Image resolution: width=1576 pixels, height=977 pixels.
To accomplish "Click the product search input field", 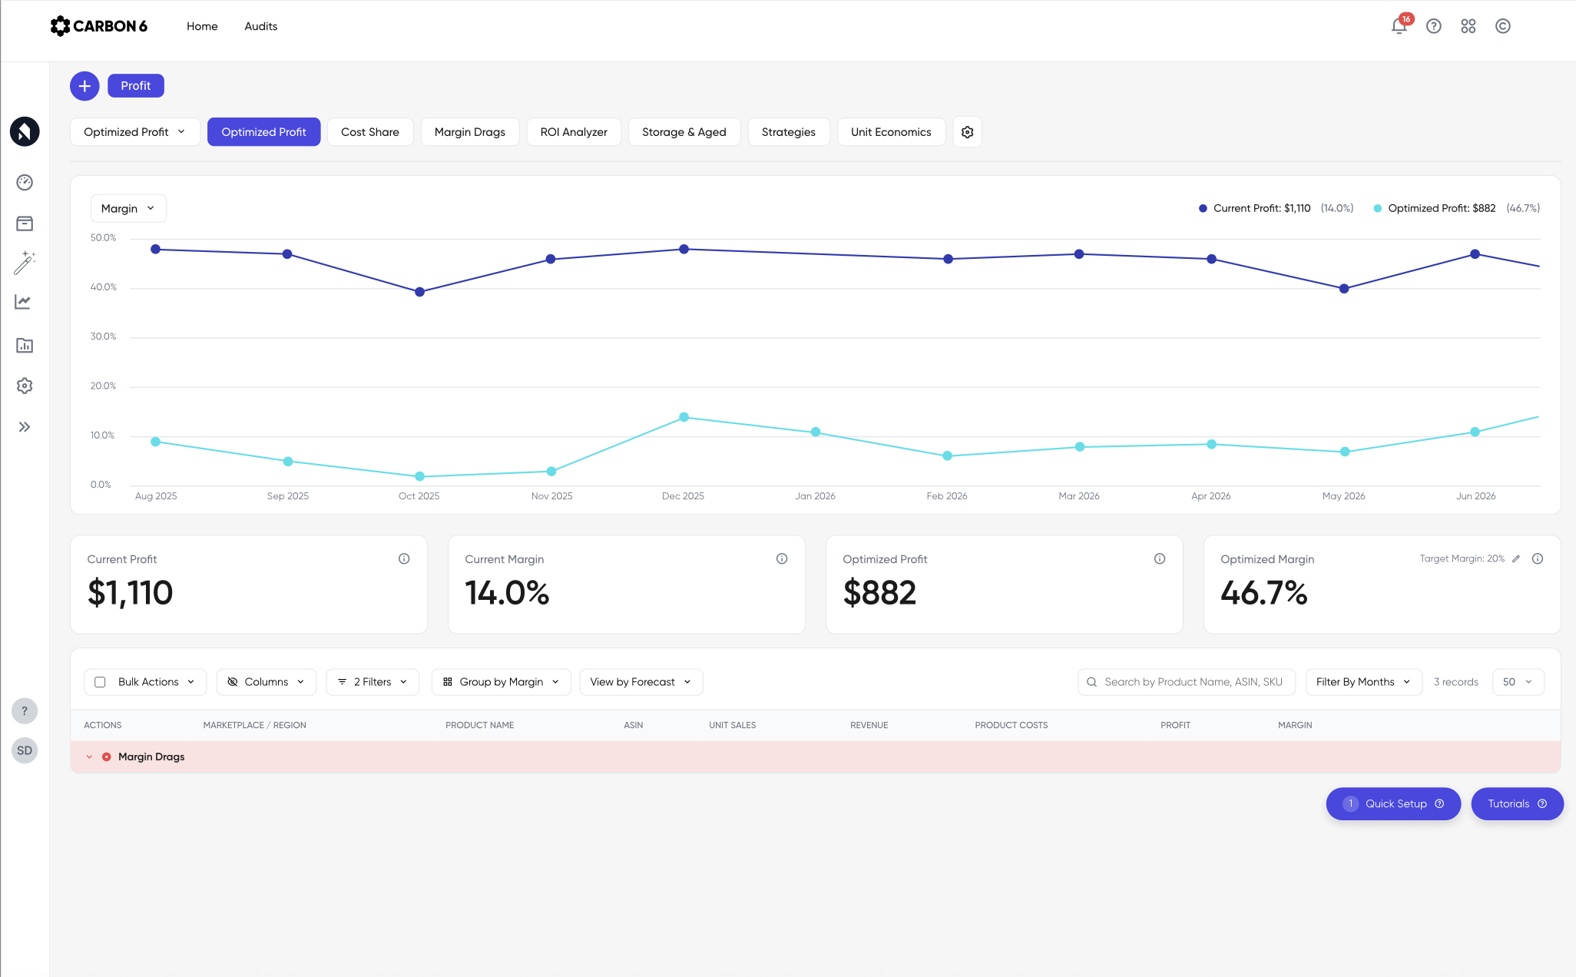I will pyautogui.click(x=1192, y=682).
